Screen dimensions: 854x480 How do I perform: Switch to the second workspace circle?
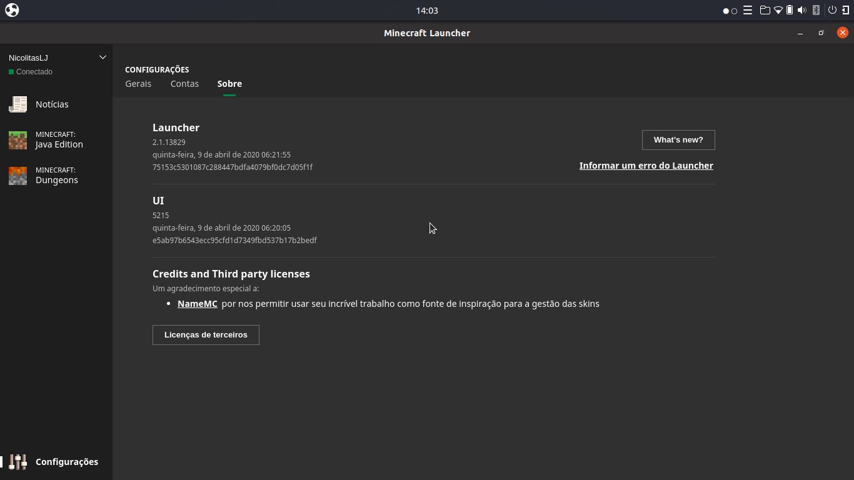pyautogui.click(x=734, y=11)
